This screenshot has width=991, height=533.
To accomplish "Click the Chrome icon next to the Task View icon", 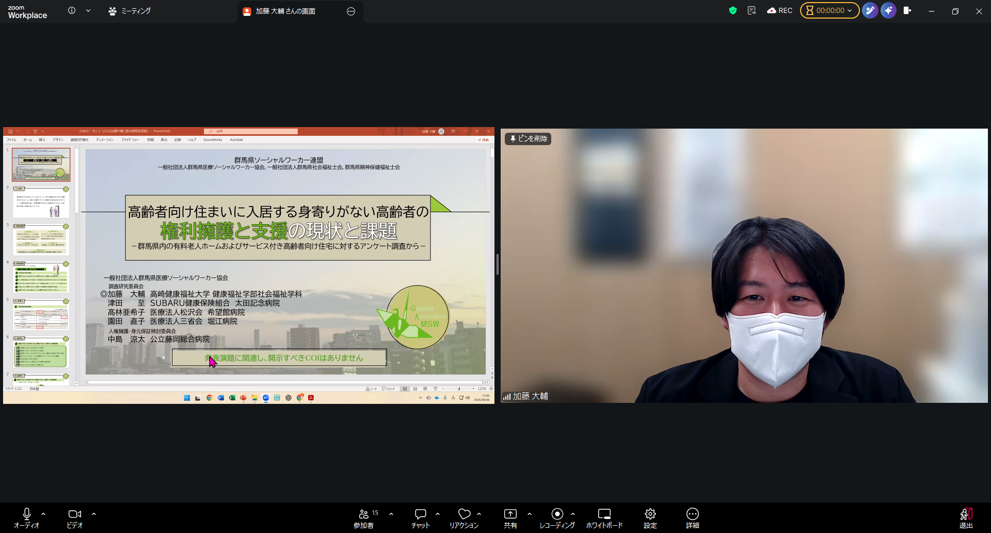I will [209, 398].
